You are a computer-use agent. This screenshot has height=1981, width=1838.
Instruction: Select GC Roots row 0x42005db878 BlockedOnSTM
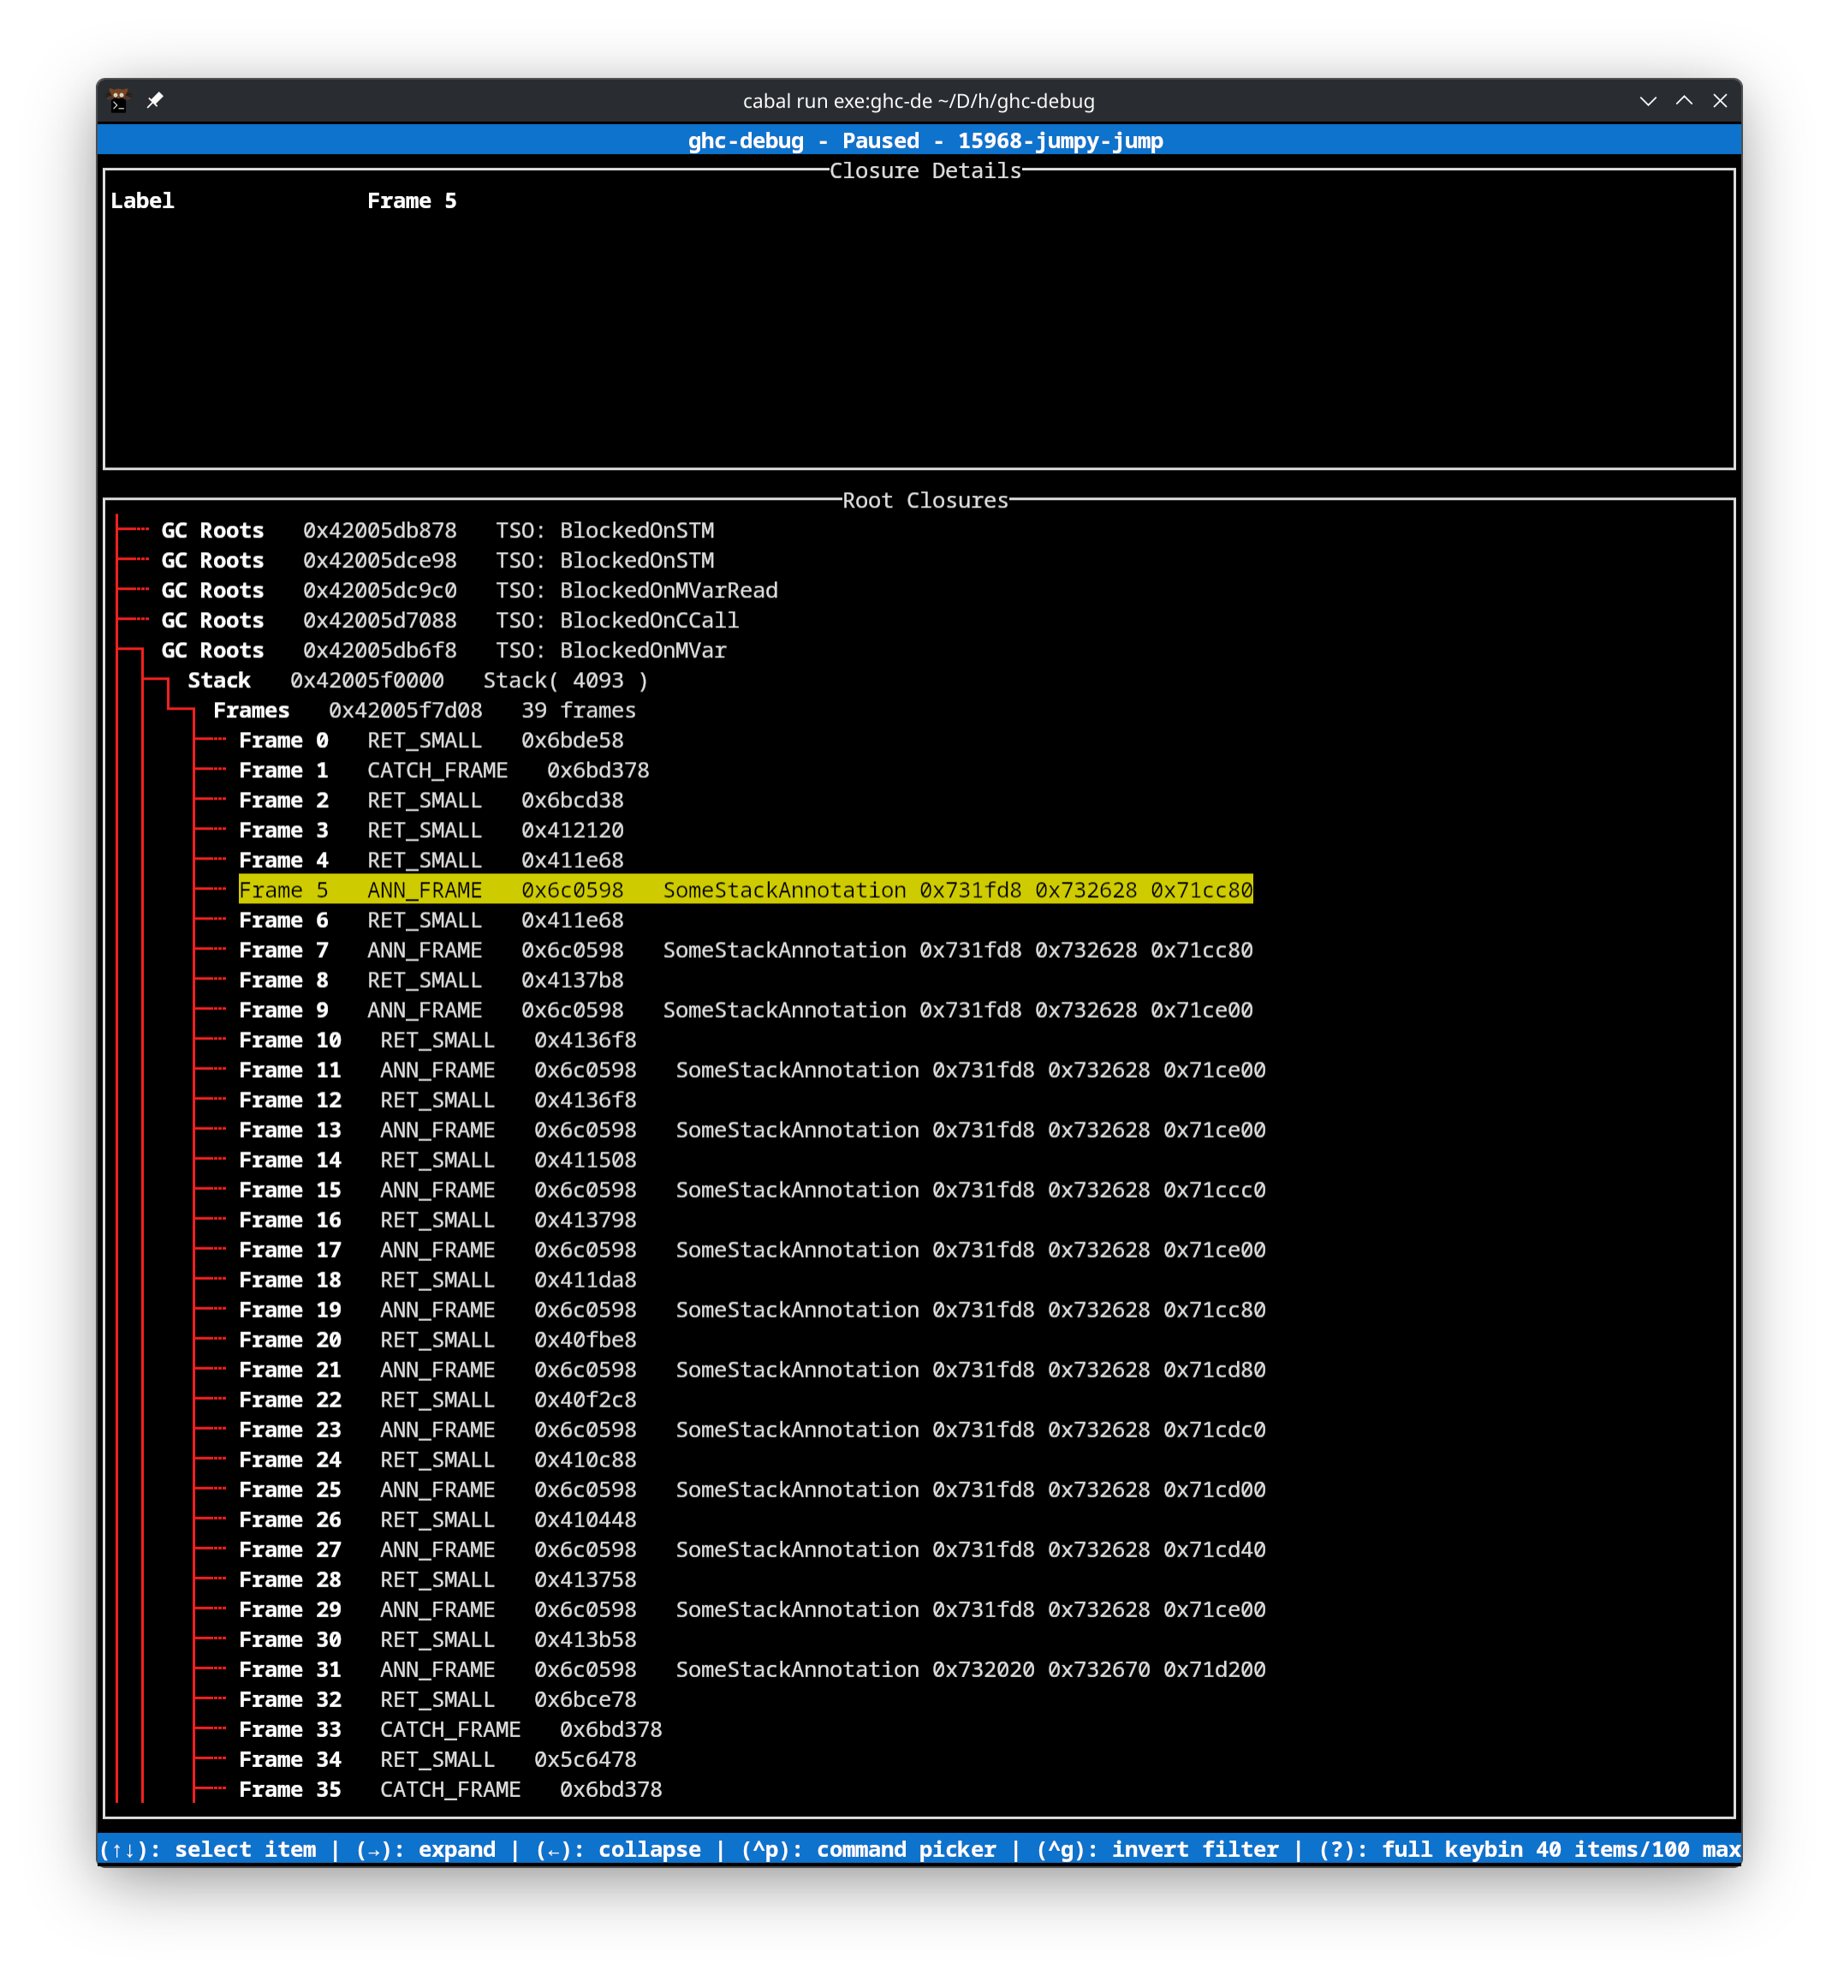(437, 530)
